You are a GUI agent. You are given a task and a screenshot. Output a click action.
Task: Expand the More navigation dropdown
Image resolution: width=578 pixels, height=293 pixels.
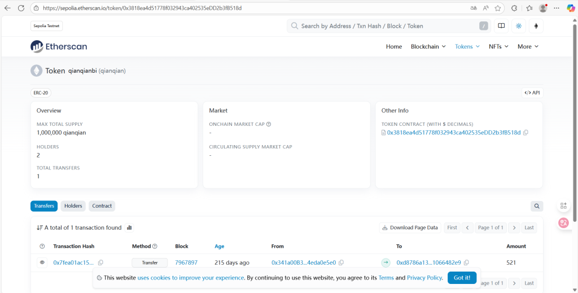tap(528, 46)
